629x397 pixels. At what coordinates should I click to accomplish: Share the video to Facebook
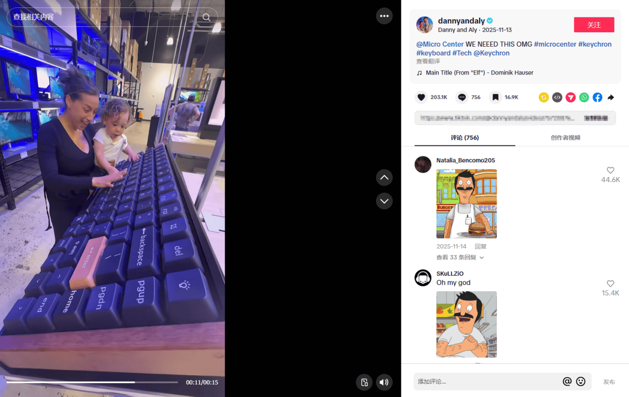point(597,97)
